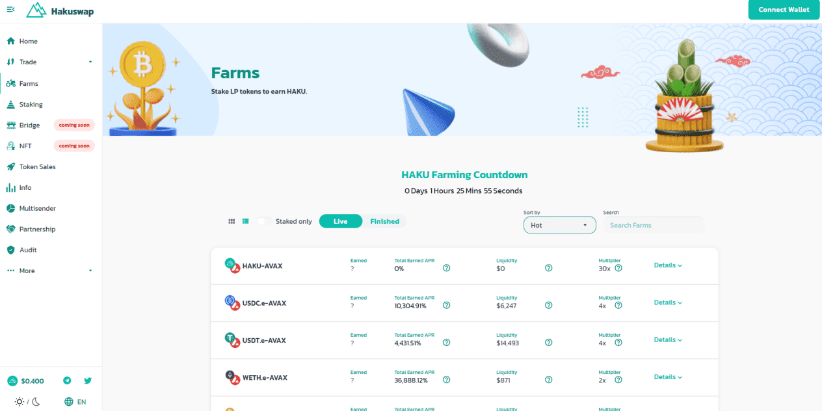Screen dimensions: 822x411
Task: Select the Finished farms toggle
Action: tap(384, 221)
